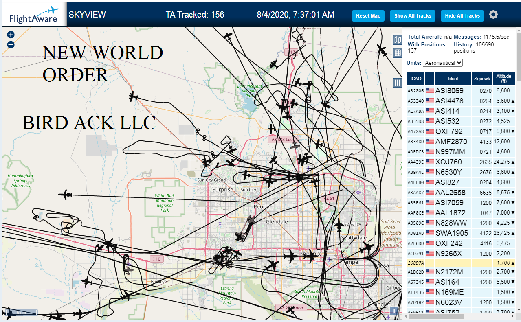Screen dimensions: 521x322
Task: Zoom out the map with minus icon
Action: 11,45
